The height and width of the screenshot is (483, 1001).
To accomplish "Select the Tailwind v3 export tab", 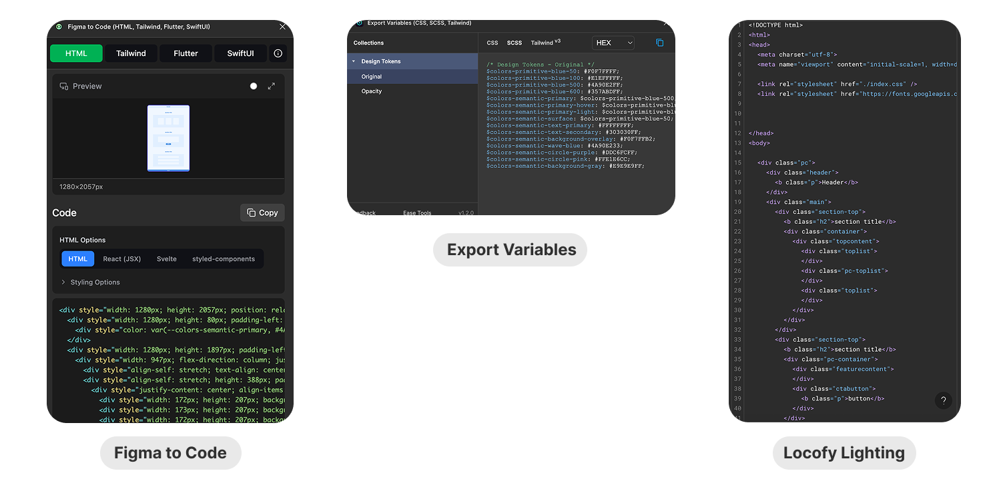I will coord(546,43).
